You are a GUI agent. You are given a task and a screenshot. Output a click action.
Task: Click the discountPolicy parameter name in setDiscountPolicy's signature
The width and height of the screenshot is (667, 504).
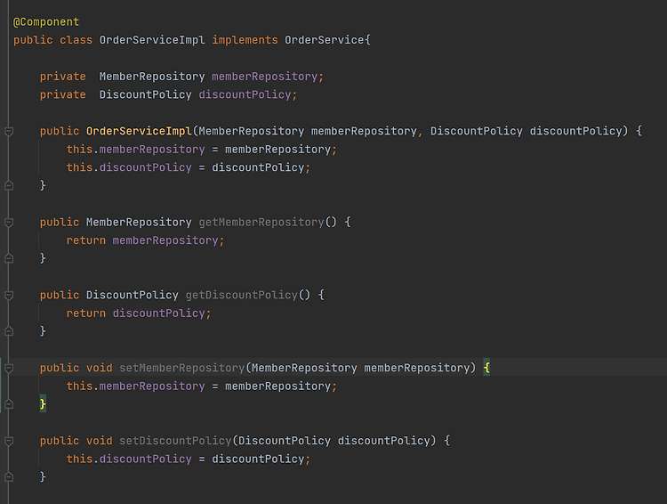click(x=383, y=441)
